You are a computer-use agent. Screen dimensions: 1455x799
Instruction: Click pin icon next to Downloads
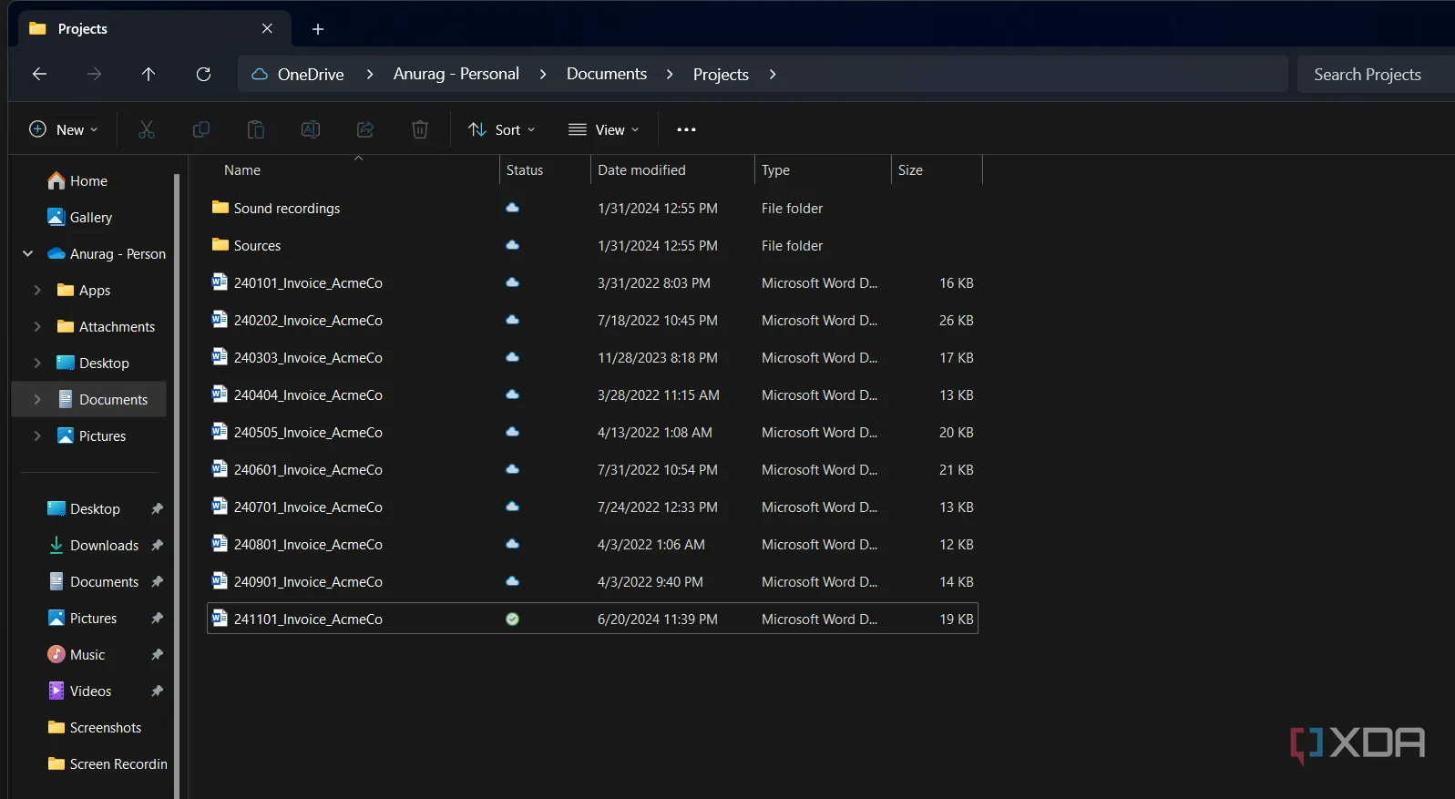[157, 545]
